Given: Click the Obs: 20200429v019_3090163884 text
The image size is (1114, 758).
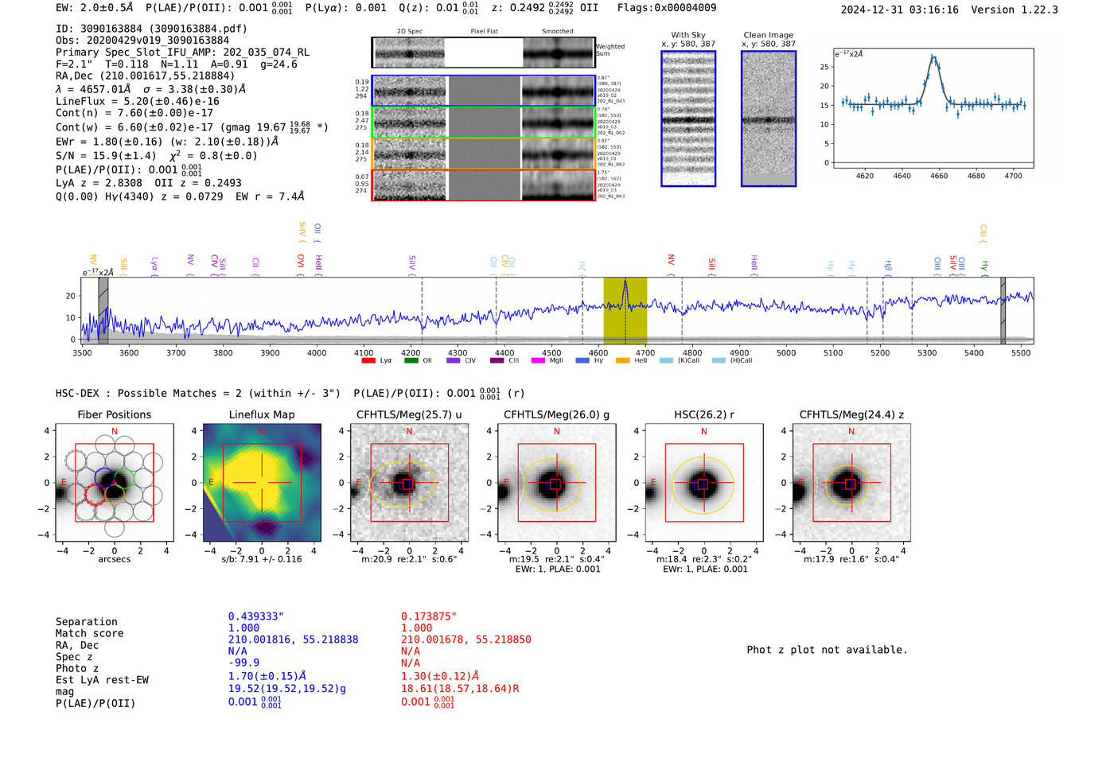Looking at the screenshot, I should point(142,41).
